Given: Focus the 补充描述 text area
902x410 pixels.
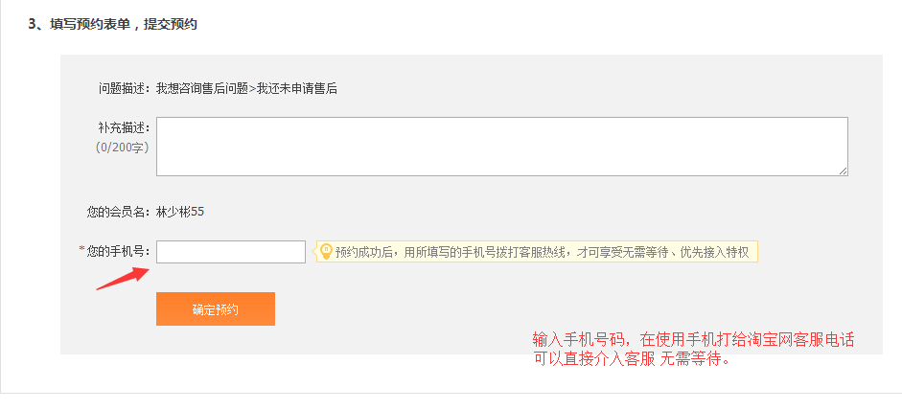Looking at the screenshot, I should point(501,147).
